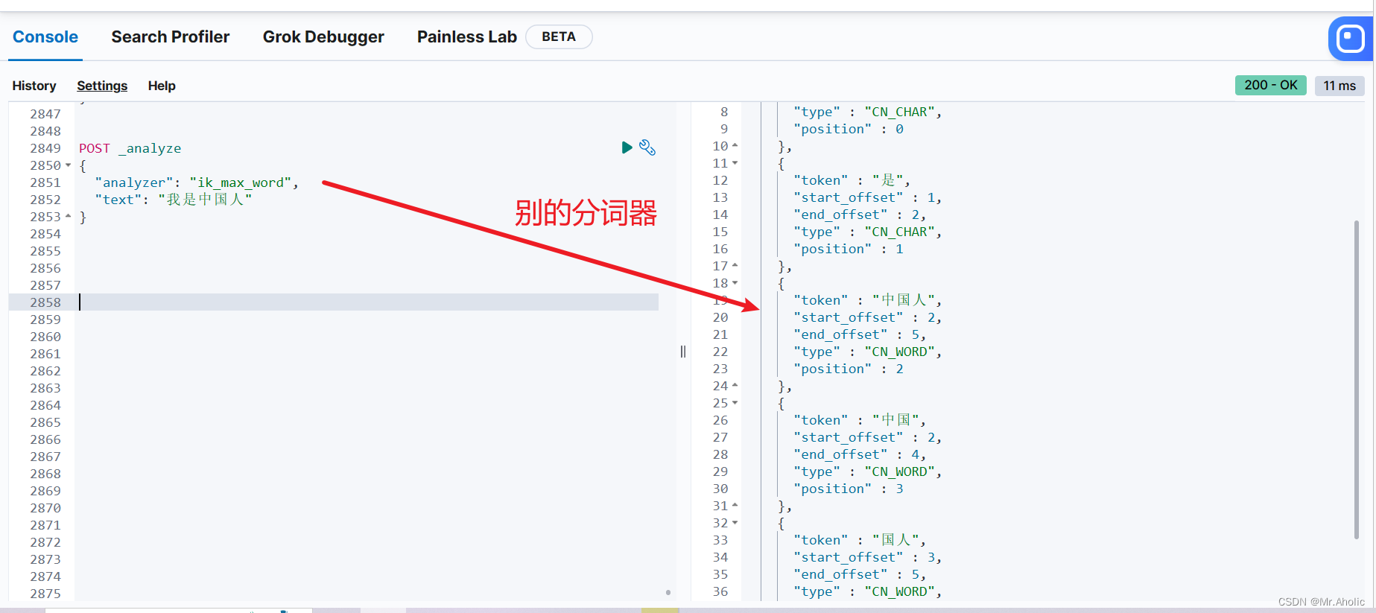Collapse the output object at line 11

point(735,163)
